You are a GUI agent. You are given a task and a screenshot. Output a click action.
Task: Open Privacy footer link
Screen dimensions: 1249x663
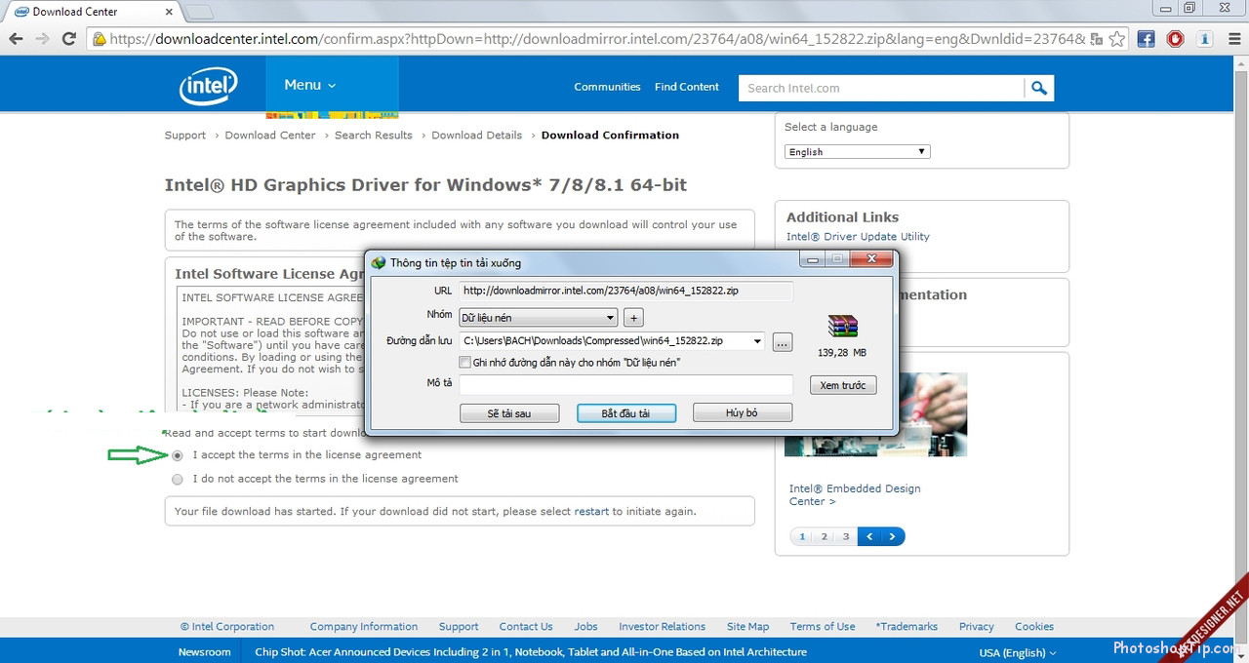(x=977, y=627)
